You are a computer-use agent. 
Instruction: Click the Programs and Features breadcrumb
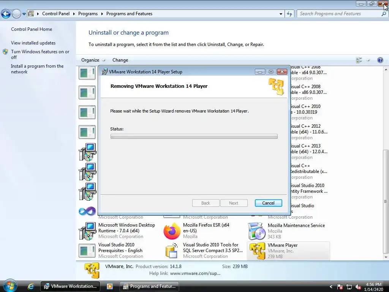click(x=129, y=14)
